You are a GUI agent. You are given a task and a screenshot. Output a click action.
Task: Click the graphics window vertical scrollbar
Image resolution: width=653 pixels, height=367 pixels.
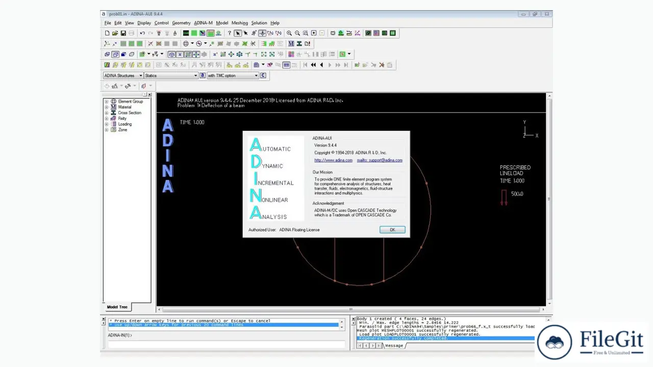[x=549, y=199]
